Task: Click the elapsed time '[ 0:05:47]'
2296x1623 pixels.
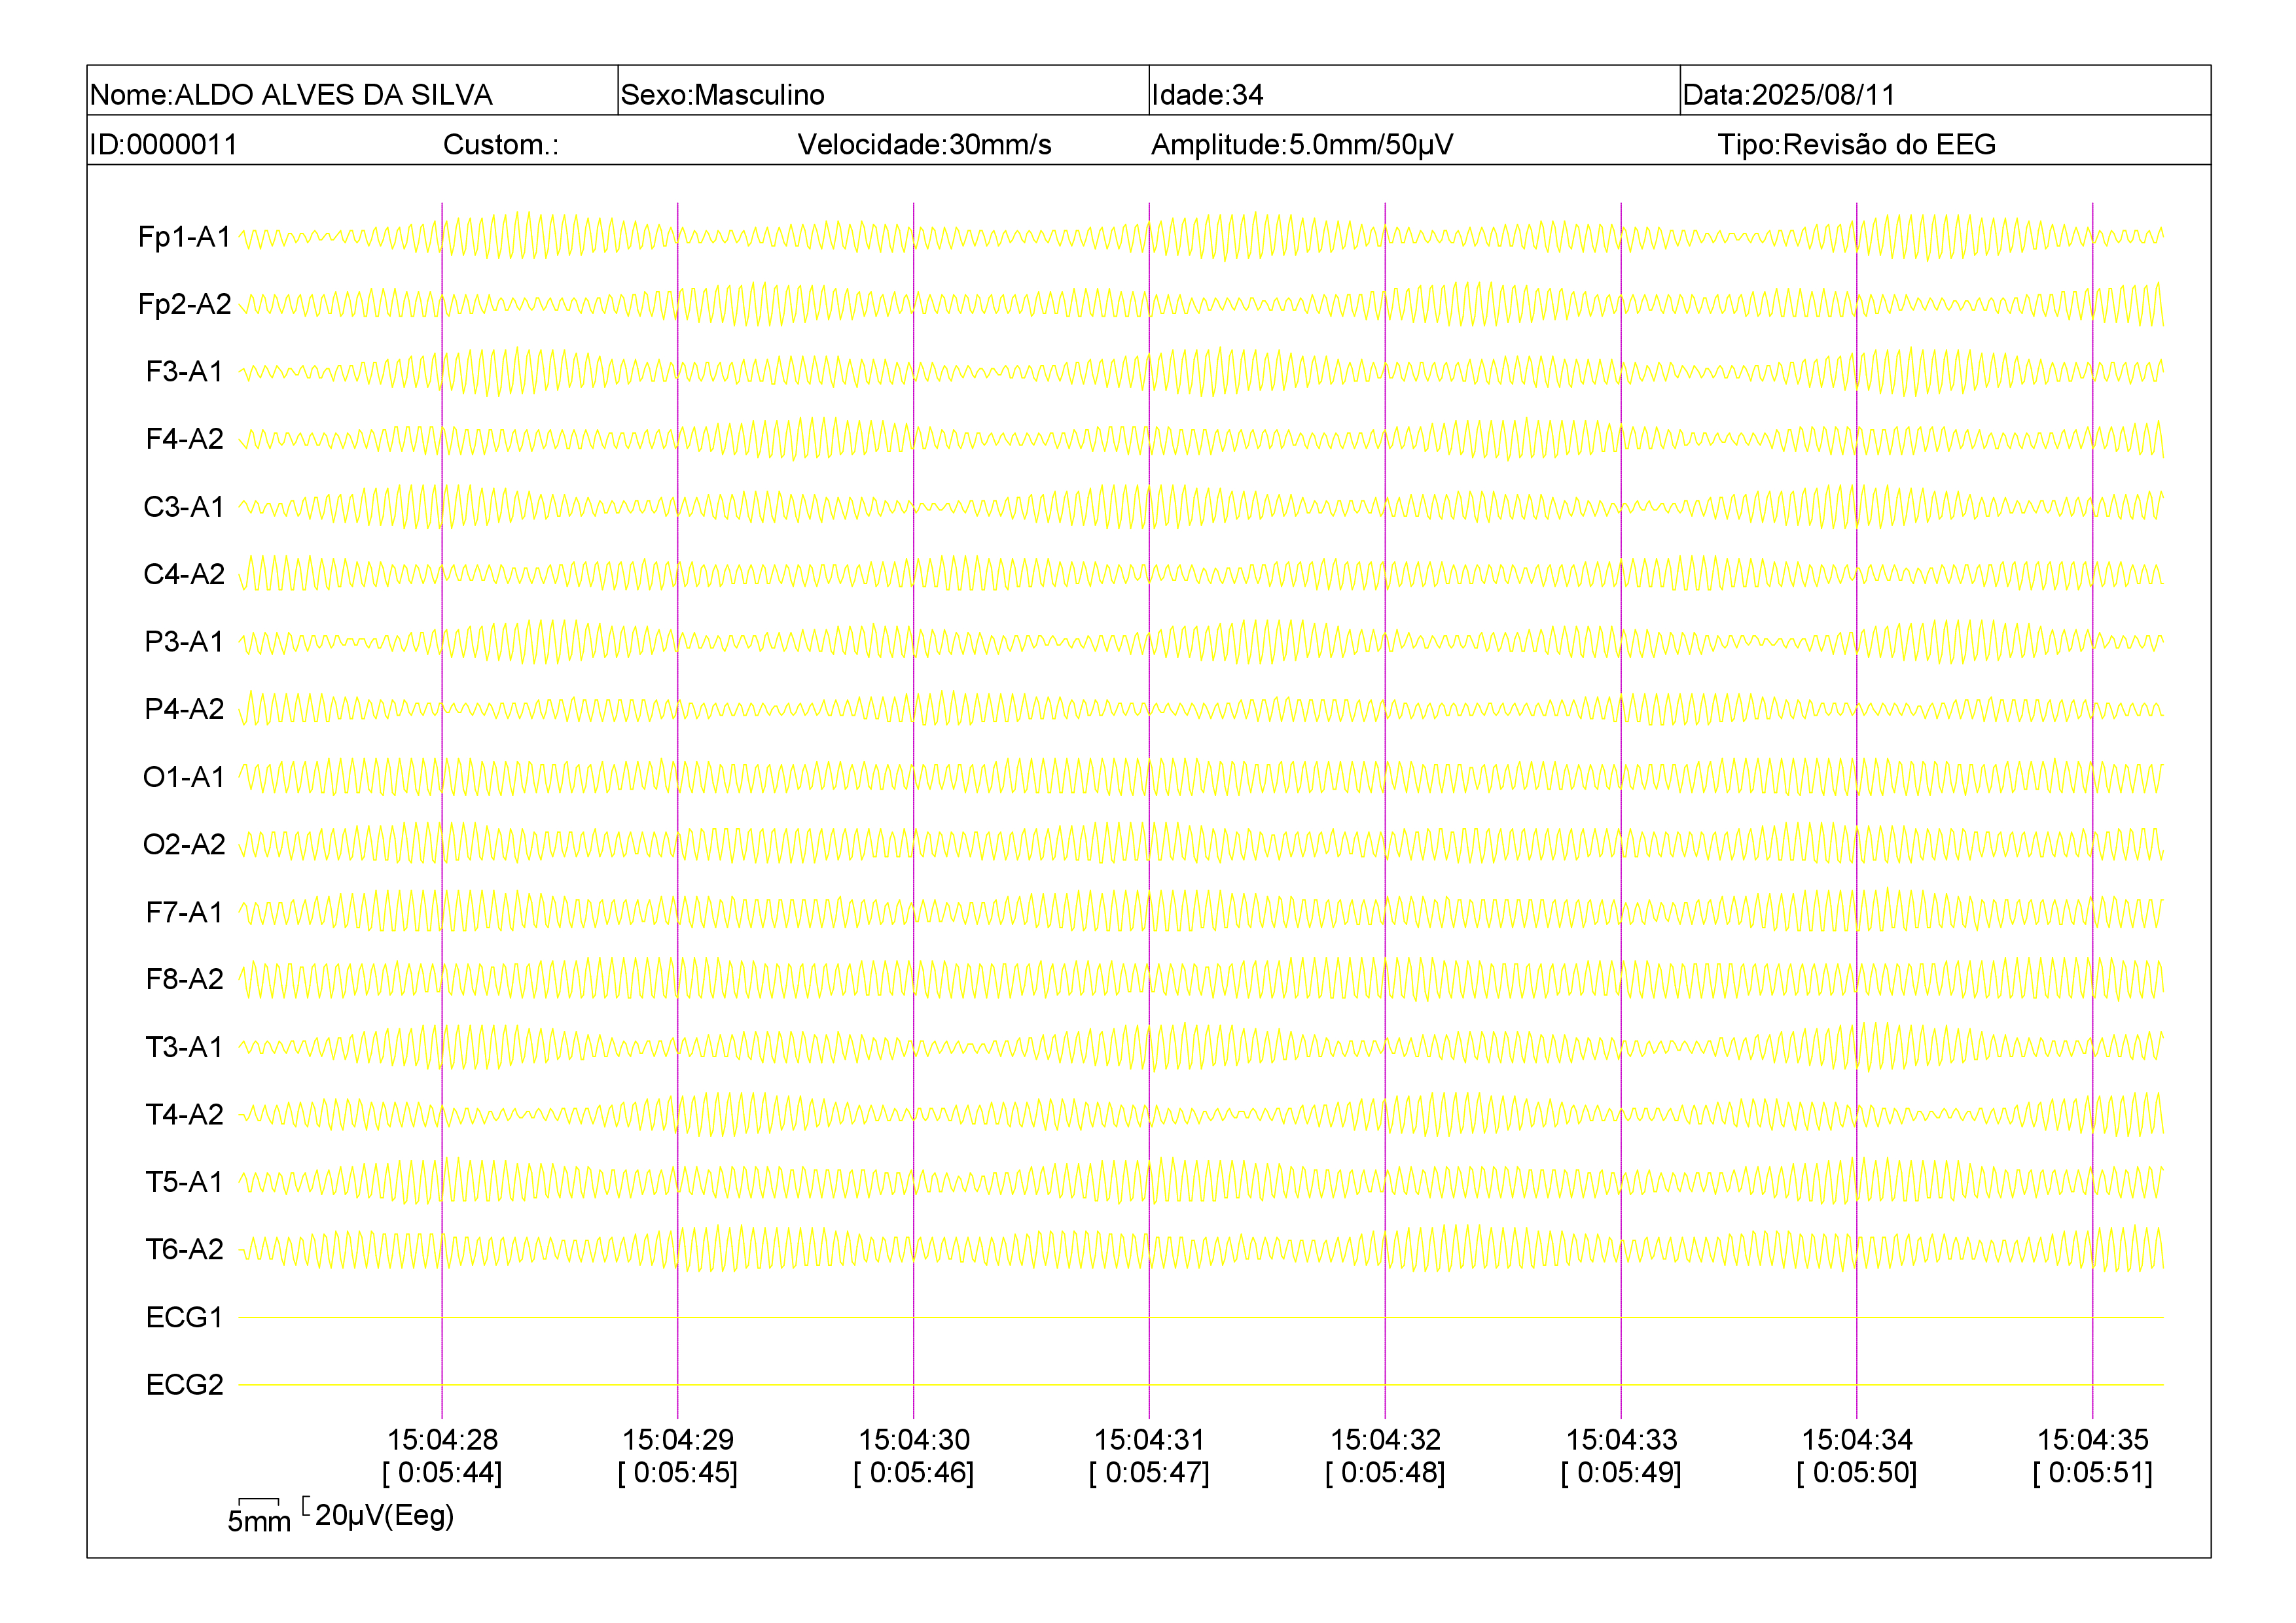Action: (1149, 1472)
